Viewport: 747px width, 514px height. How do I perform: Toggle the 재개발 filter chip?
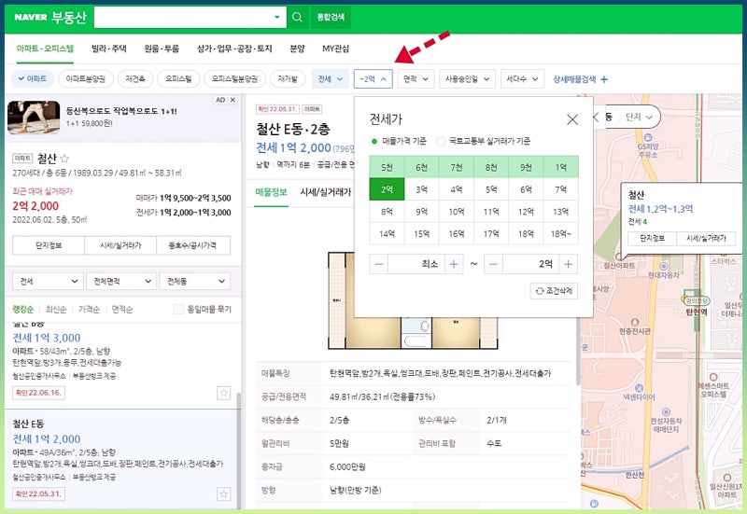(288, 79)
